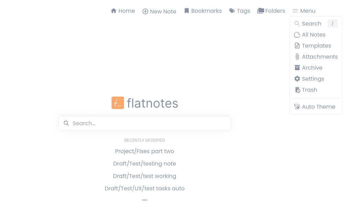
Task: Click the Auto Theme magic wand icon
Action: click(x=297, y=107)
